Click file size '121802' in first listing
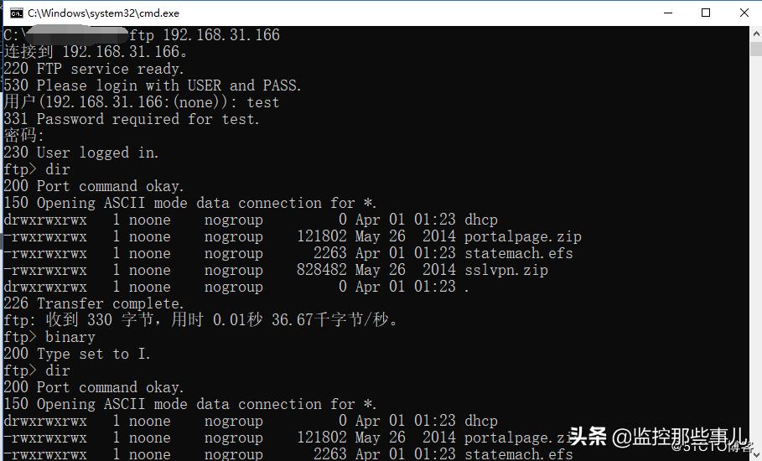 click(322, 236)
